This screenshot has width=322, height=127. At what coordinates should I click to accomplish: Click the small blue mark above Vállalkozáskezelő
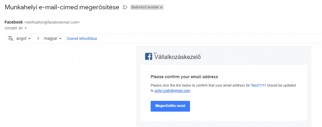[x=156, y=53]
